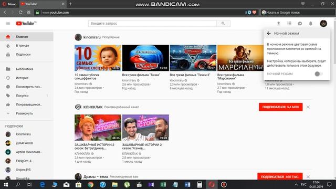Dismiss the Драмы – тема recommendation
Image resolution: width=336 pixels, height=189 pixels.
308,177
